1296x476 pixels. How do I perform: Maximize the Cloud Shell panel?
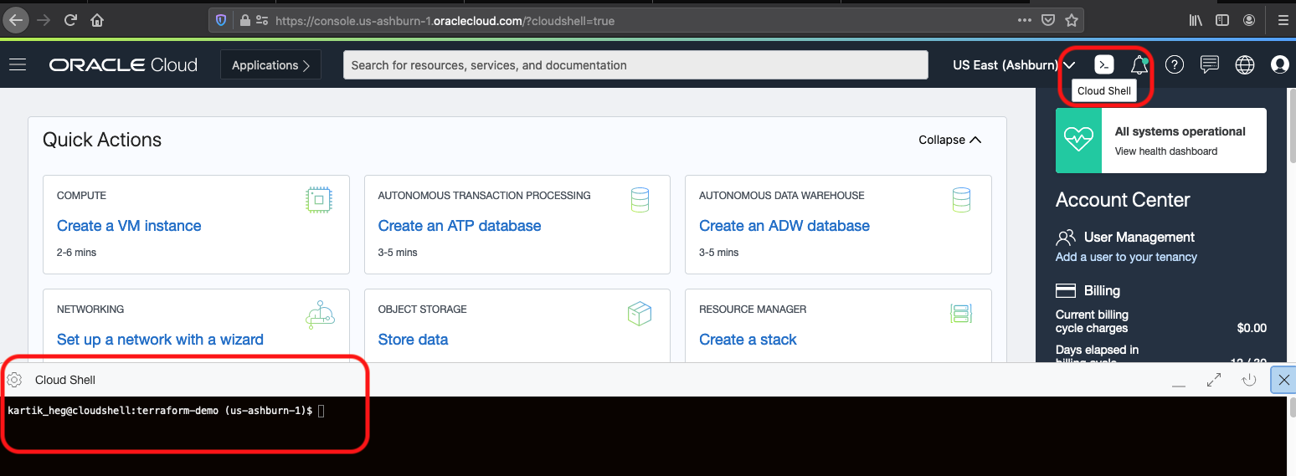coord(1214,380)
